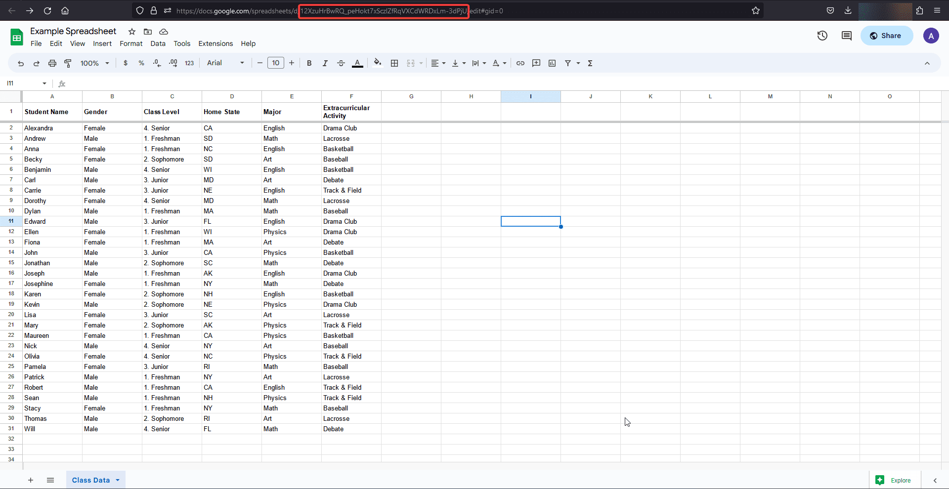Click the Paint format tool
The height and width of the screenshot is (489, 949).
pyautogui.click(x=68, y=63)
